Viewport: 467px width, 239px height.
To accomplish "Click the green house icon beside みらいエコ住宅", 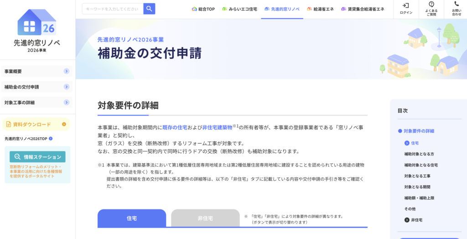I will [225, 9].
